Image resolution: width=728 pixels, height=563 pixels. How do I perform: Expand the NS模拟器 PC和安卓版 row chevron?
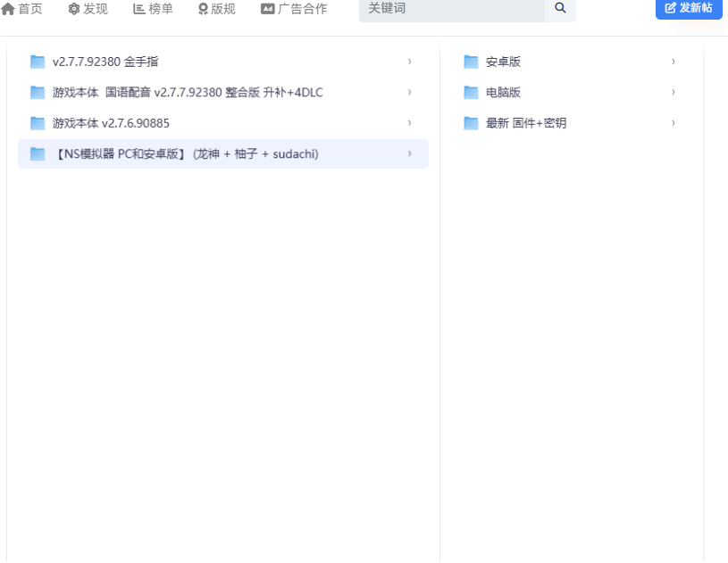[x=409, y=153]
